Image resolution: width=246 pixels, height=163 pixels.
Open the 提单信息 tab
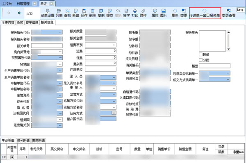(32, 23)
